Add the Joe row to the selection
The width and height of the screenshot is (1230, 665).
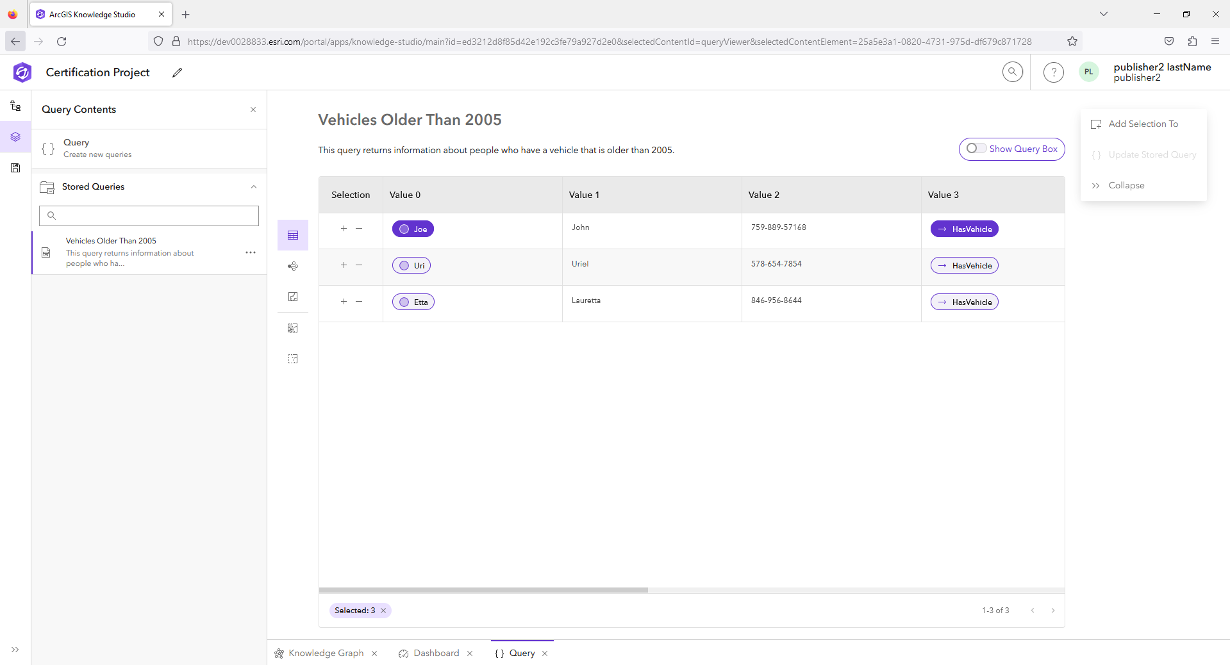click(x=344, y=229)
